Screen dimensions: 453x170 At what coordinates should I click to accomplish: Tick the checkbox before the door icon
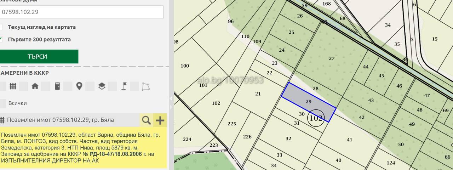[x=46, y=86]
